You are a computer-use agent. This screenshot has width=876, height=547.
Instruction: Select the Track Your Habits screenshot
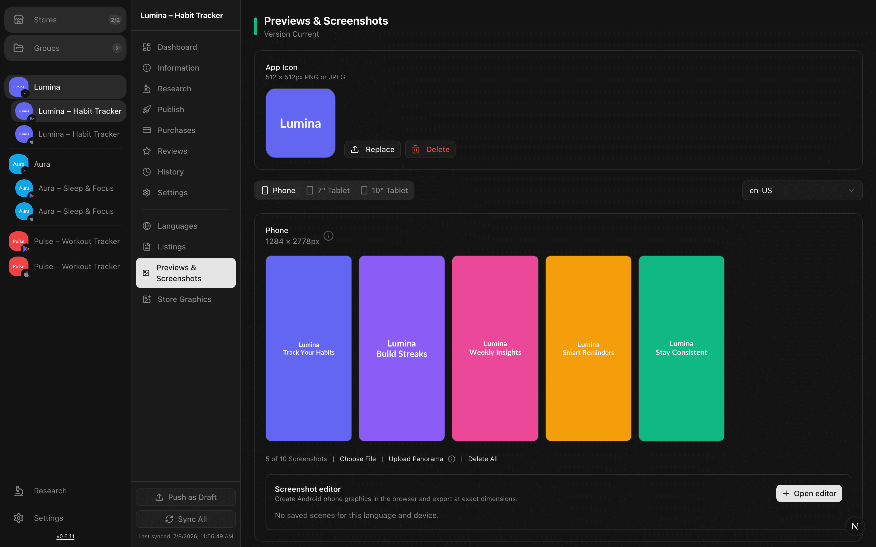pos(309,348)
